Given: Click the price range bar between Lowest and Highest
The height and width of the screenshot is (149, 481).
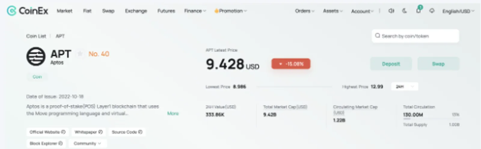Looking at the screenshot, I should [x=294, y=87].
